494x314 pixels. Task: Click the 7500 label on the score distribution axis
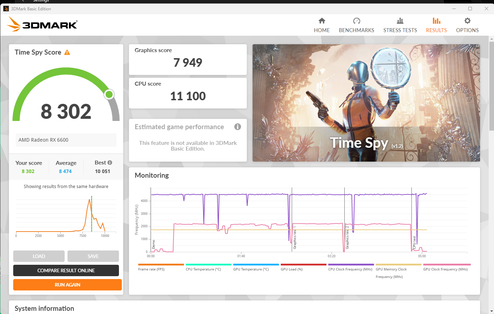(x=83, y=236)
